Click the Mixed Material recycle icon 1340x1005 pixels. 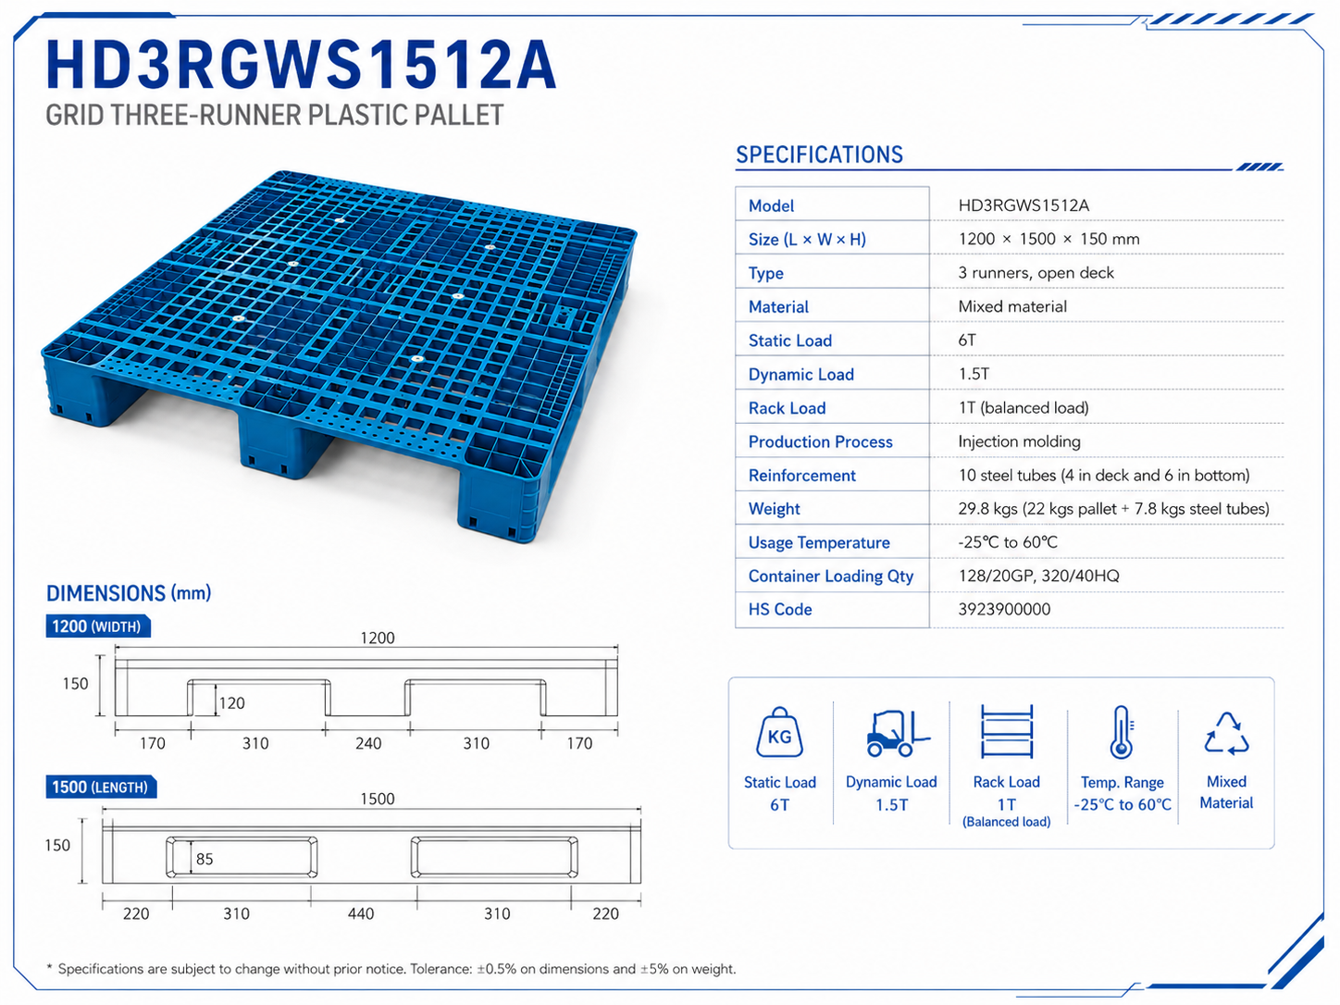tap(1226, 733)
